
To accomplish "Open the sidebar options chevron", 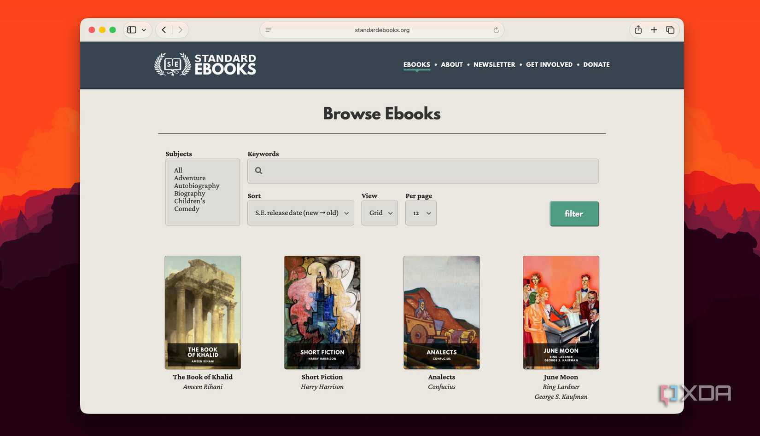I will (144, 30).
